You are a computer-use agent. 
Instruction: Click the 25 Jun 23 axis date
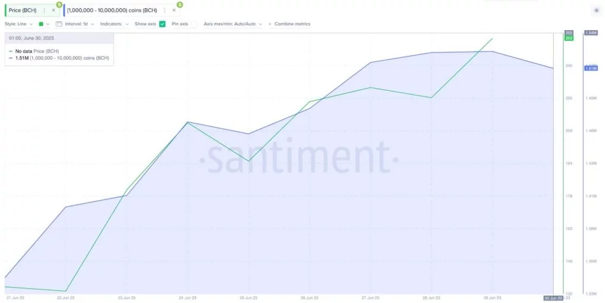click(x=249, y=298)
